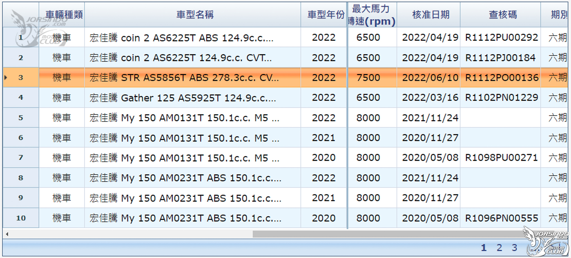Click rpm value 6500 in row 1
The height and width of the screenshot is (258, 571).
point(368,37)
